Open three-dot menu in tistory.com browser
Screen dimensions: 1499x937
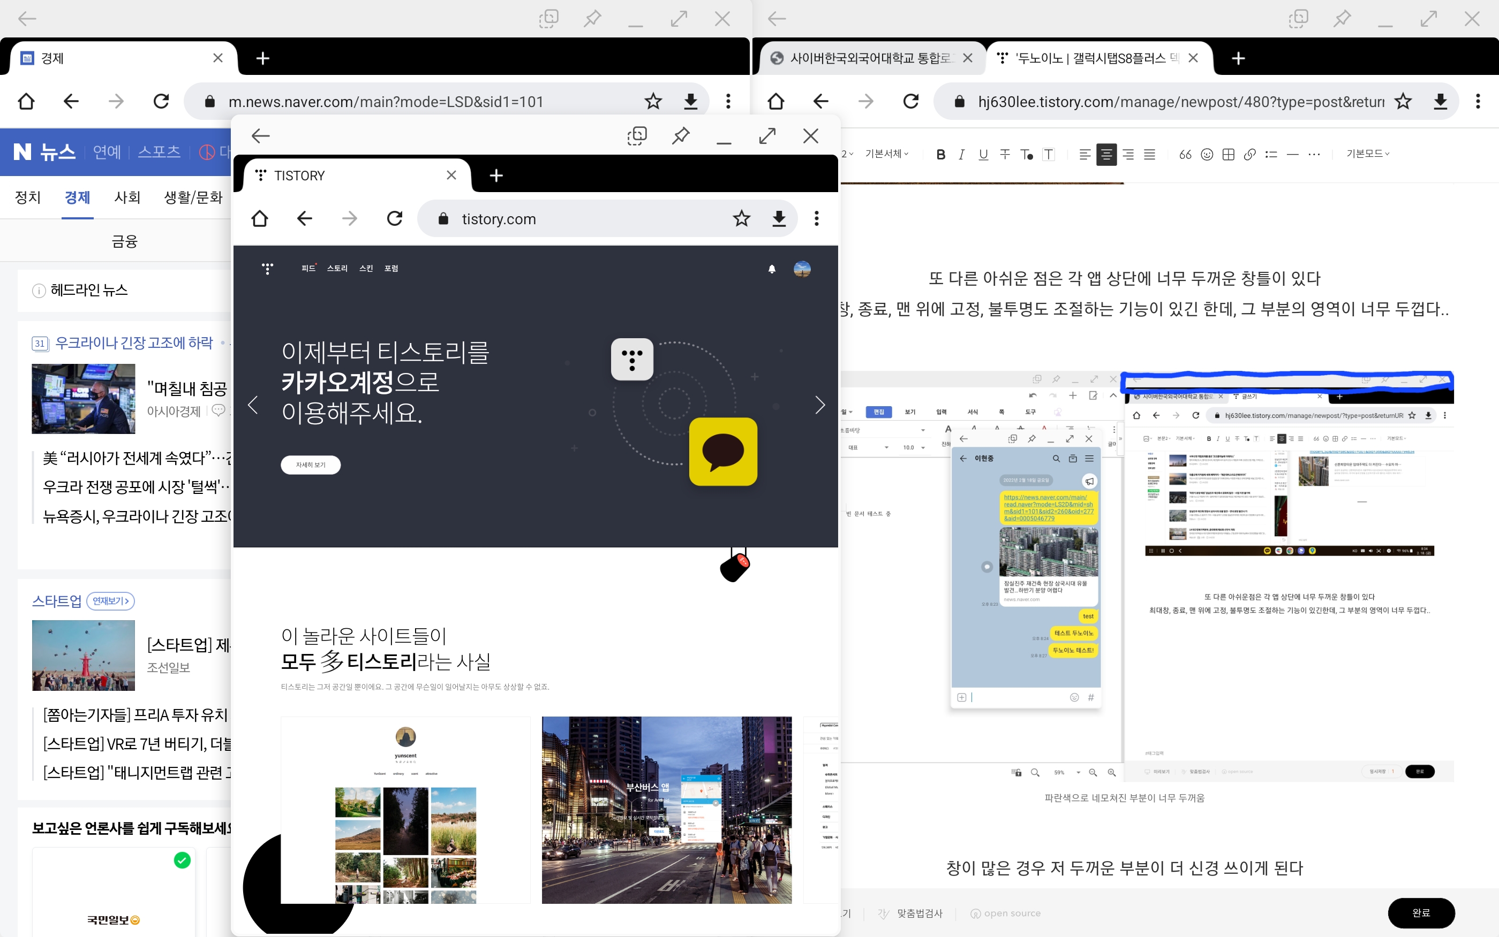pos(816,218)
